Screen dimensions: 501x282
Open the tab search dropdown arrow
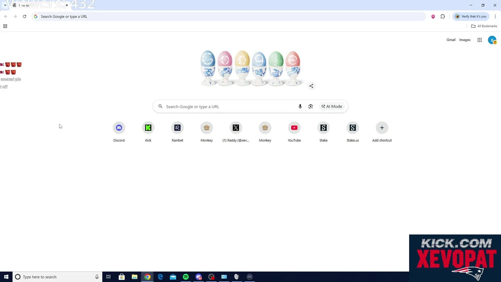pyautogui.click(x=5, y=5)
